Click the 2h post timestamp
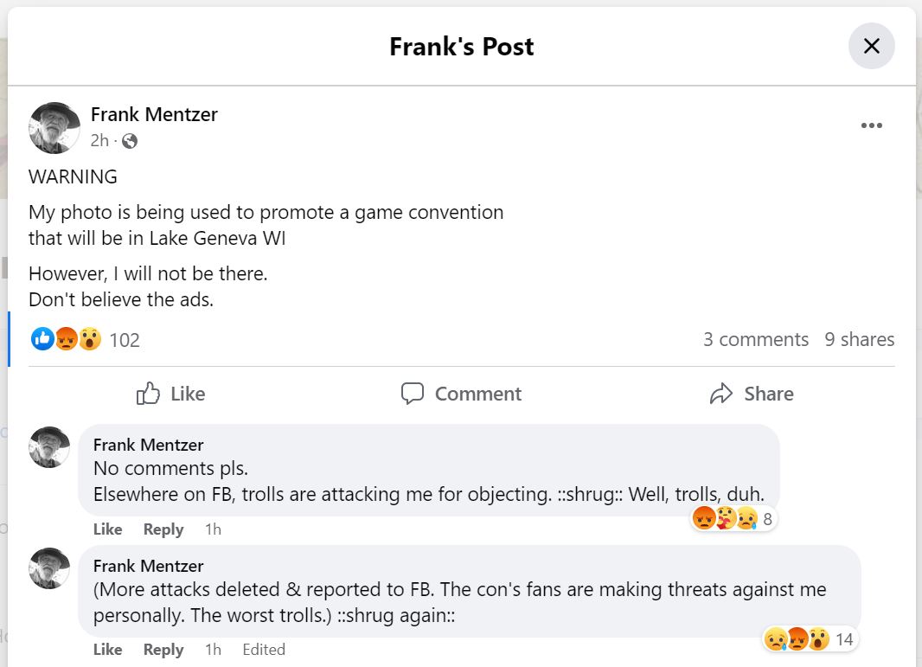 [x=99, y=141]
